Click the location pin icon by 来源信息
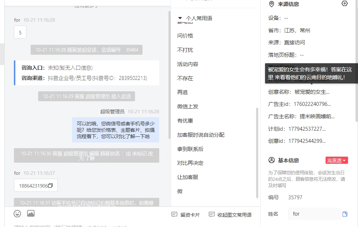358x227 pixels. click(271, 4)
